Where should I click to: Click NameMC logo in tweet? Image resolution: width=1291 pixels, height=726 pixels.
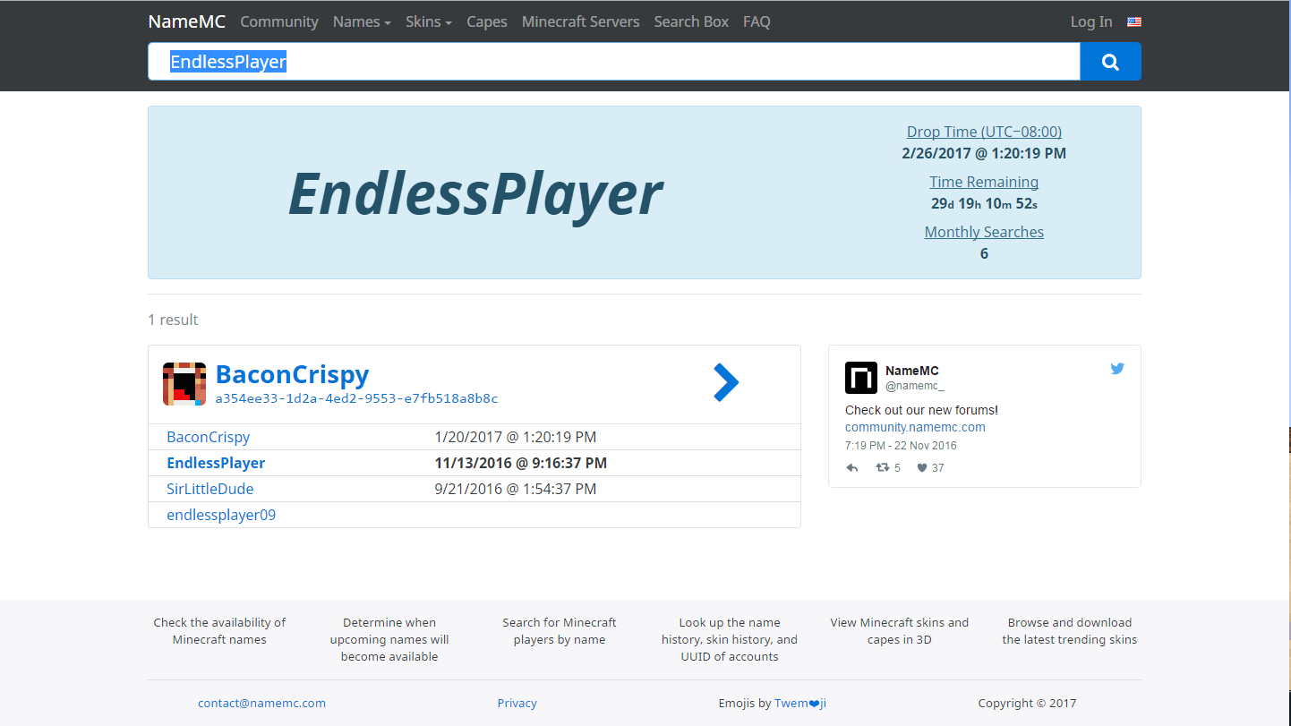(861, 378)
